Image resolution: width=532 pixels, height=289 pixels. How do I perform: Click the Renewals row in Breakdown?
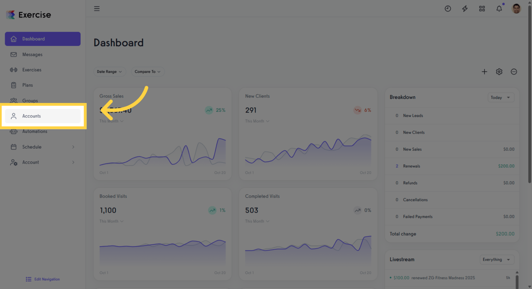coord(452,166)
